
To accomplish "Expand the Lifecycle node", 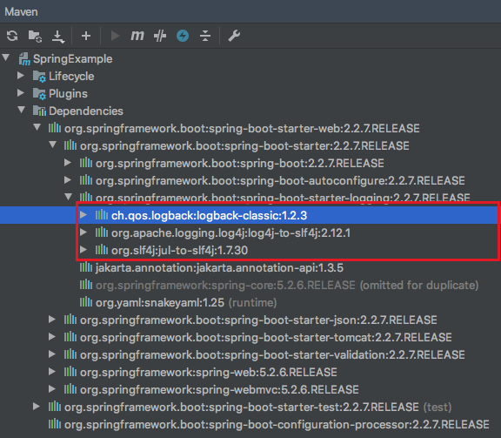I will point(21,76).
